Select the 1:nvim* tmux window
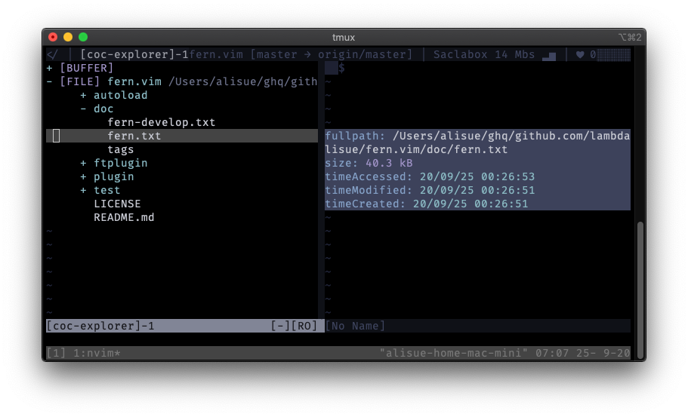Image resolution: width=688 pixels, height=417 pixels. tap(97, 353)
